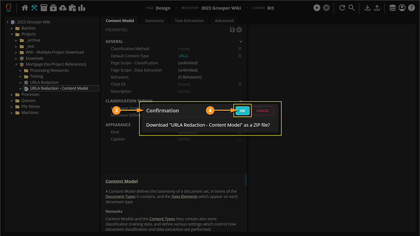This screenshot has height=236, width=420.
Task: Open the database repository icon
Action: coord(392,8)
